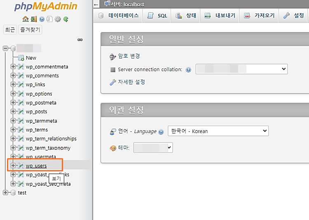Open the SQL documentation page icon
Viewport: 309px width, 220px height.
tap(49, 19)
